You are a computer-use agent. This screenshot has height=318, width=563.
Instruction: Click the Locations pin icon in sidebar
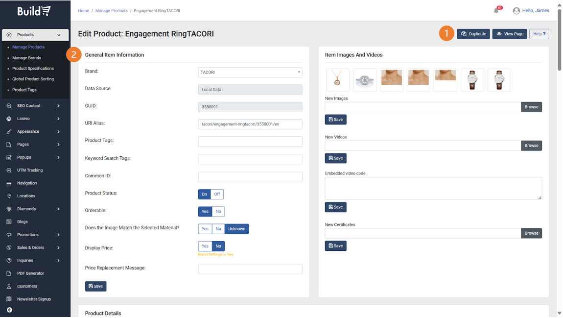[9, 196]
